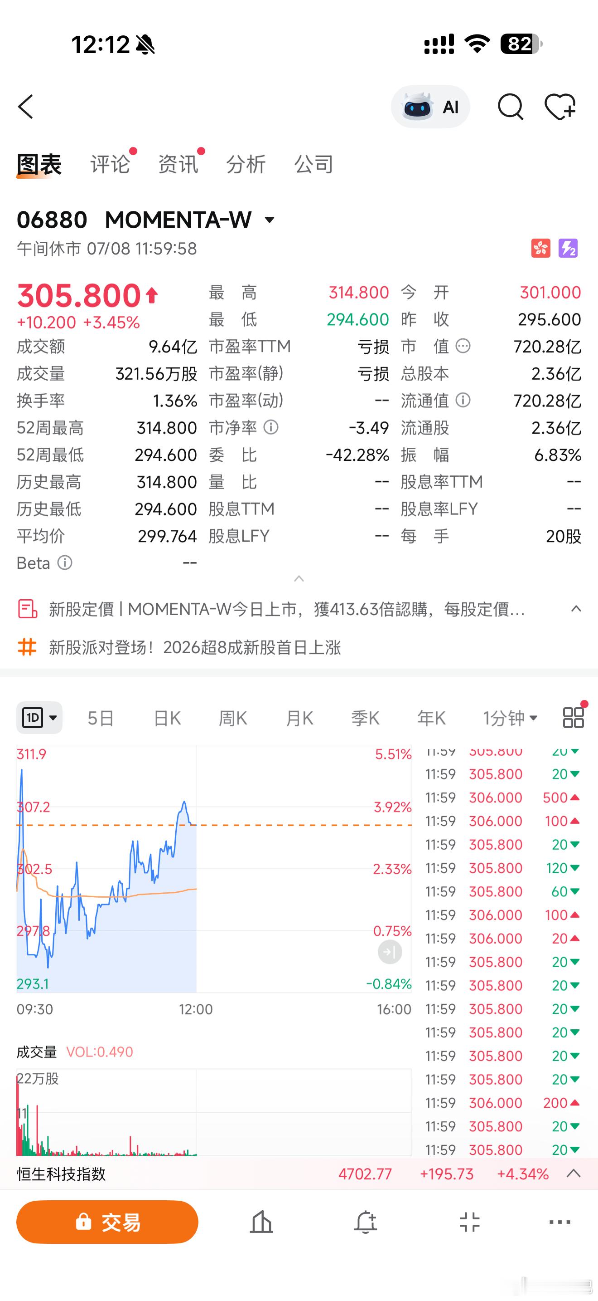
Task: Select the 日K chart period
Action: click(x=168, y=718)
